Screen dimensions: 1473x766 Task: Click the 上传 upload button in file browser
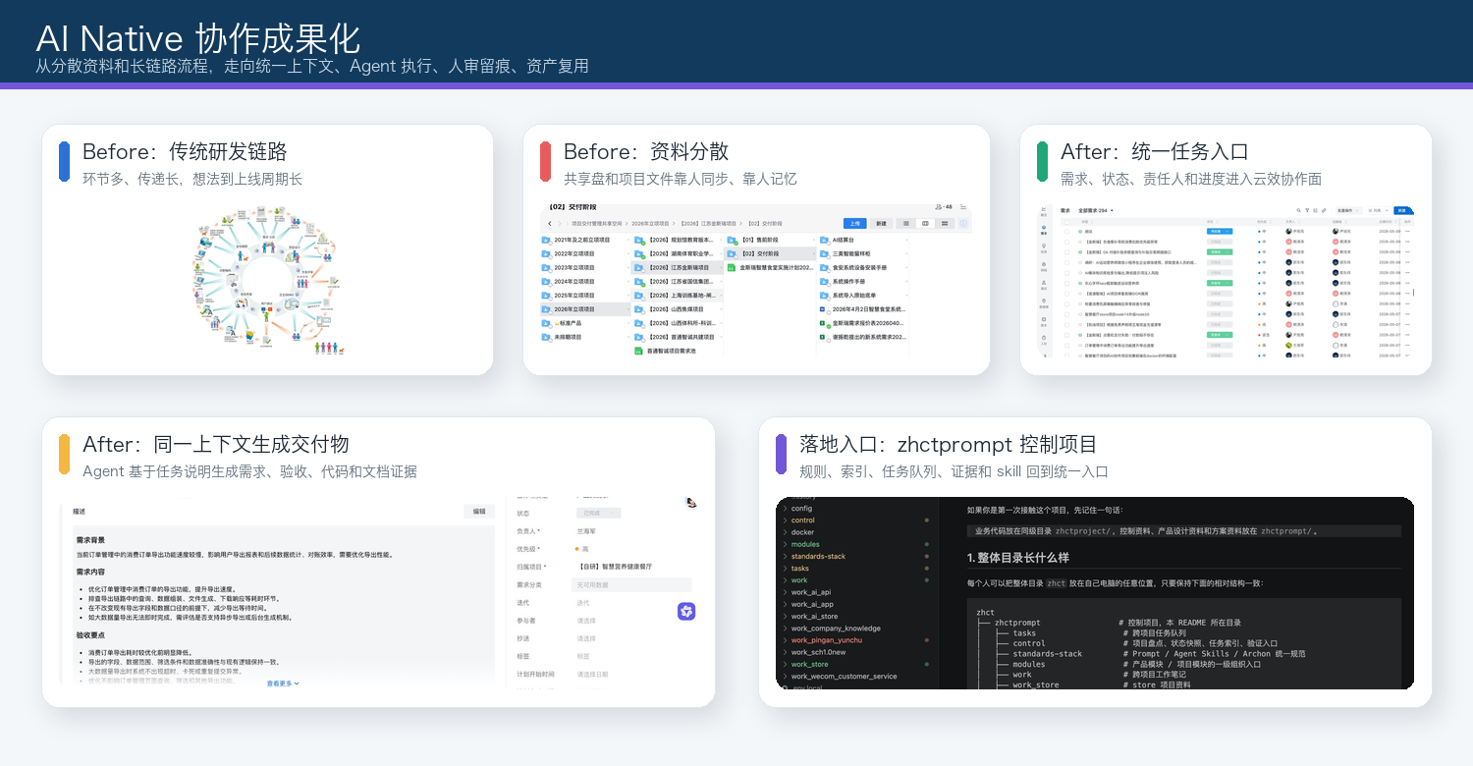tap(854, 224)
